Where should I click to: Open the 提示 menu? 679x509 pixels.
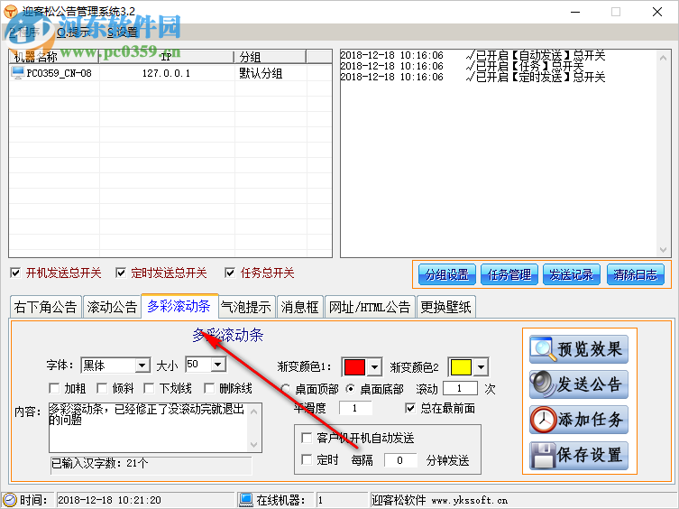tap(74, 32)
